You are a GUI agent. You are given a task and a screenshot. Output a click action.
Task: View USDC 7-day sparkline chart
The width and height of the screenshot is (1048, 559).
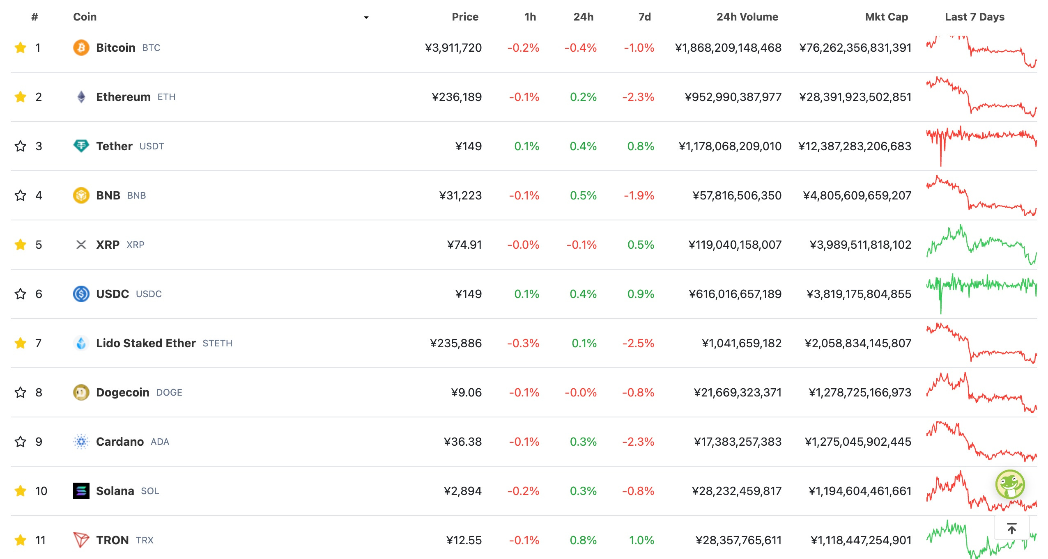tap(981, 294)
